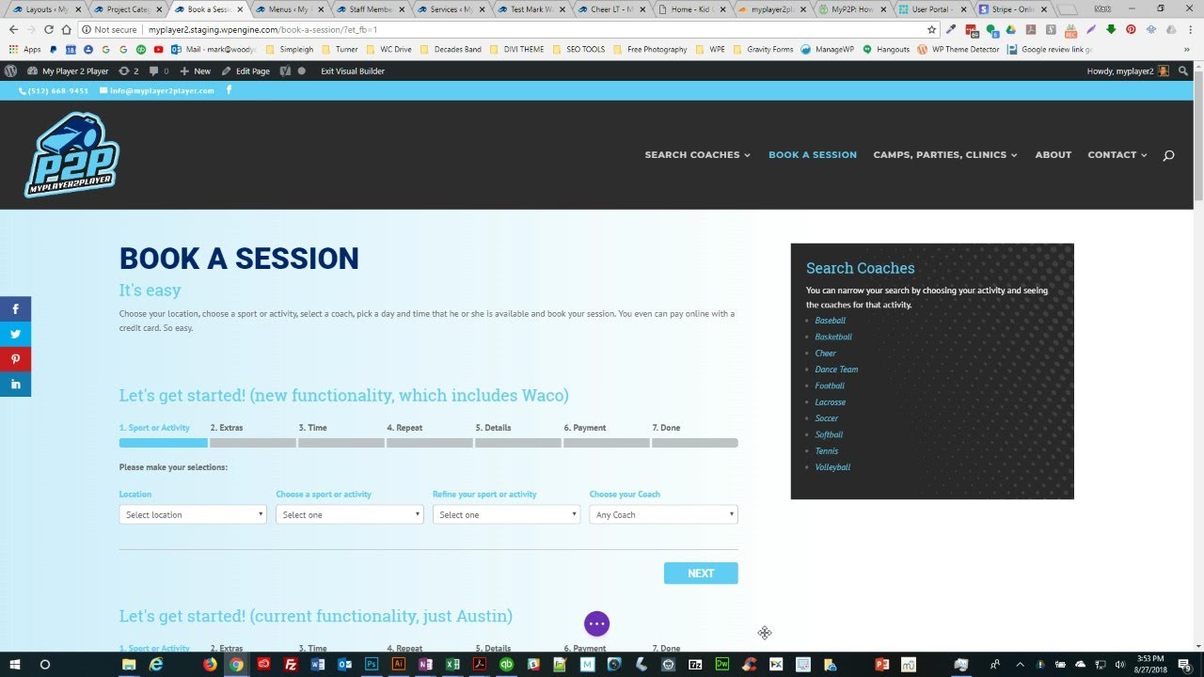Viewport: 1204px width, 677px height.
Task: Click the P2P MyPlayer2Player logo
Action: (x=71, y=155)
